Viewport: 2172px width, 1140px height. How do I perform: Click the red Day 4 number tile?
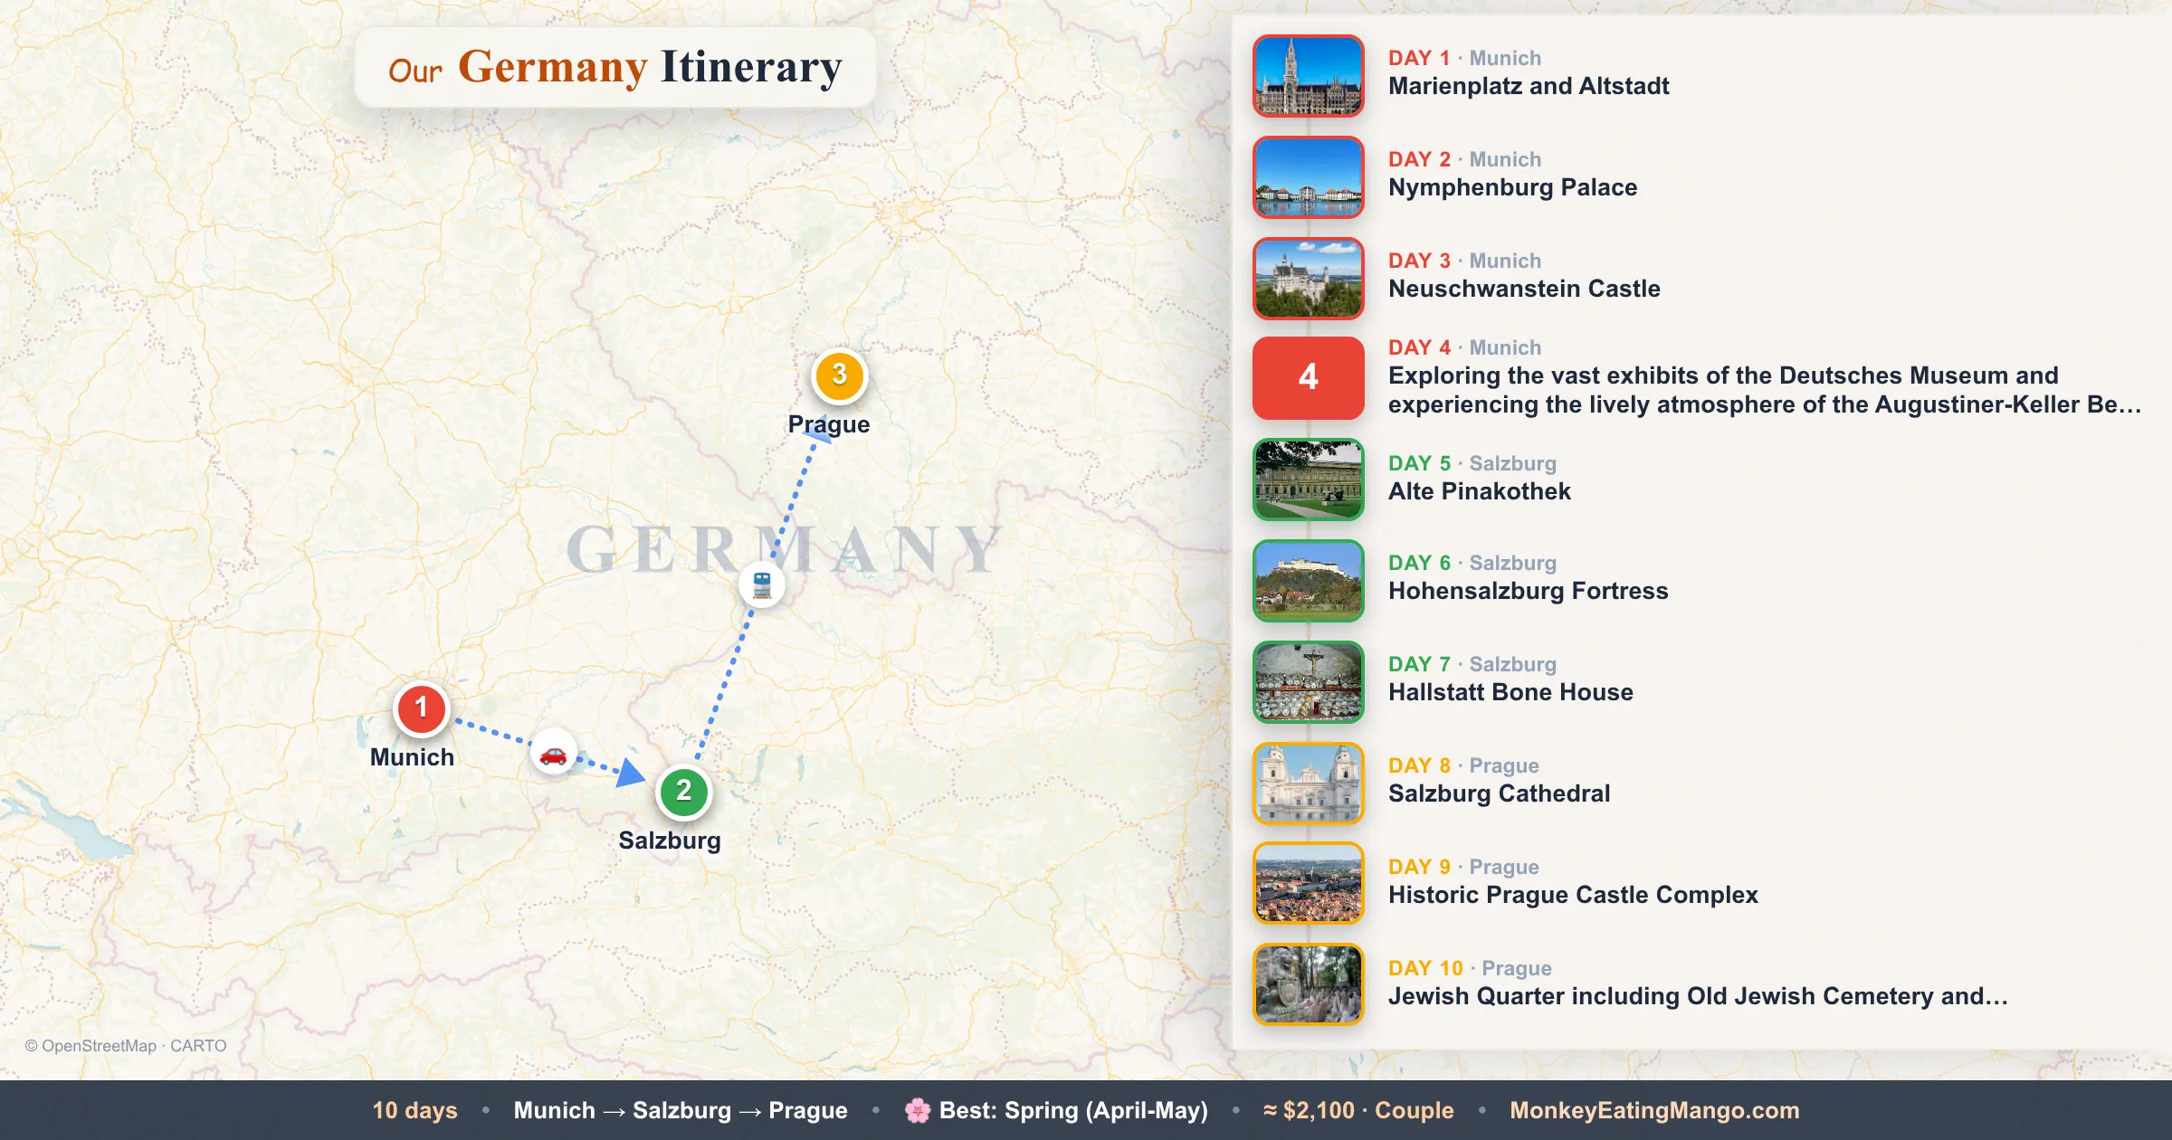(1309, 377)
